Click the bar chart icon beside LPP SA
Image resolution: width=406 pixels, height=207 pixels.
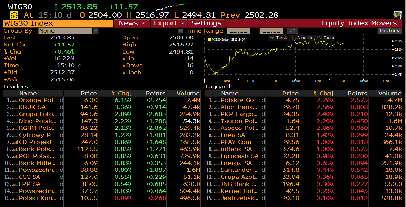(x=15, y=184)
